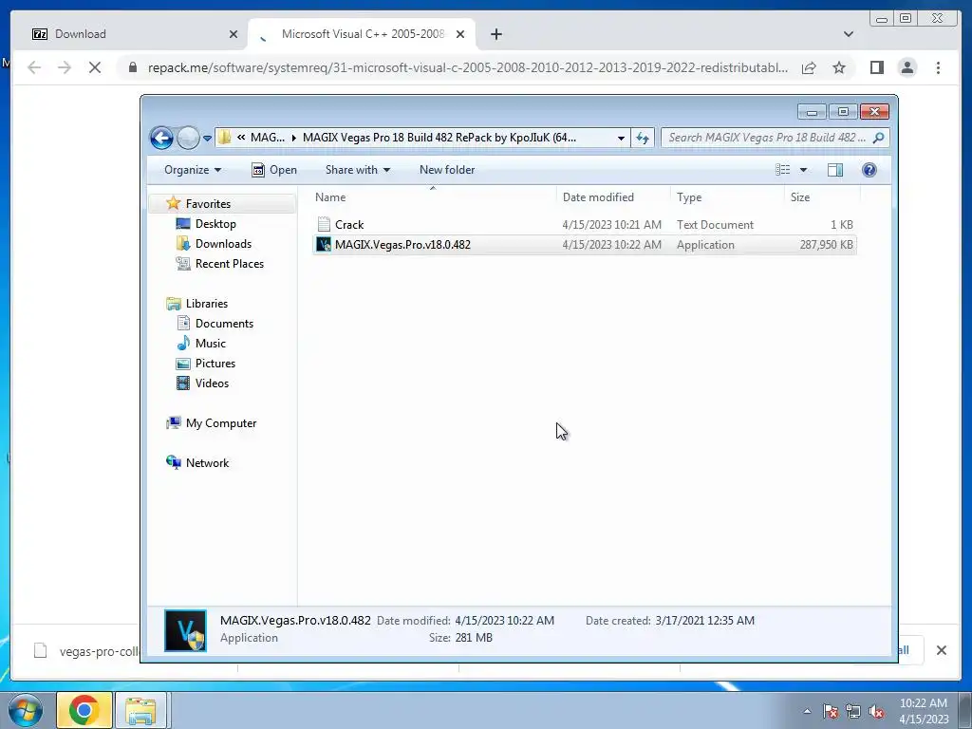The image size is (972, 729).
Task: Select the Crack text document
Action: (x=585, y=224)
